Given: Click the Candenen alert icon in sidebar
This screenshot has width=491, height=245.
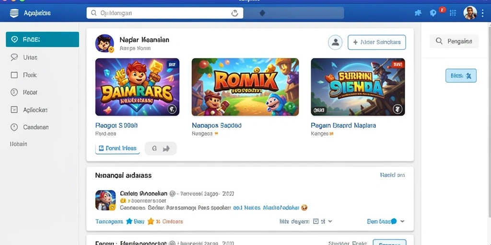Looking at the screenshot, I should tap(14, 127).
